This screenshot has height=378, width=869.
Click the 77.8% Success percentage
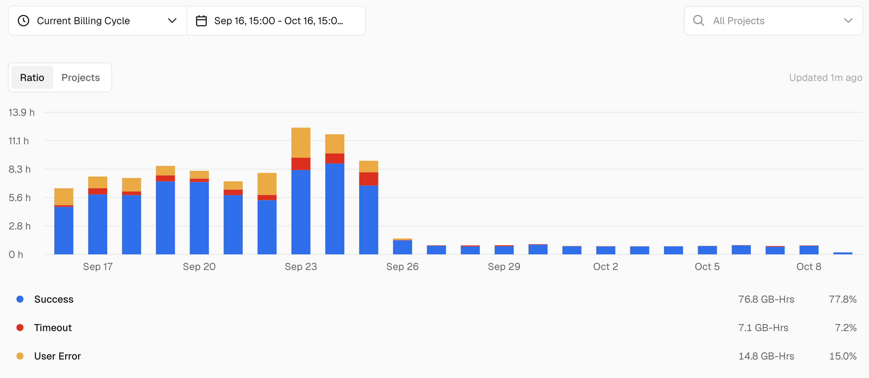[843, 299]
